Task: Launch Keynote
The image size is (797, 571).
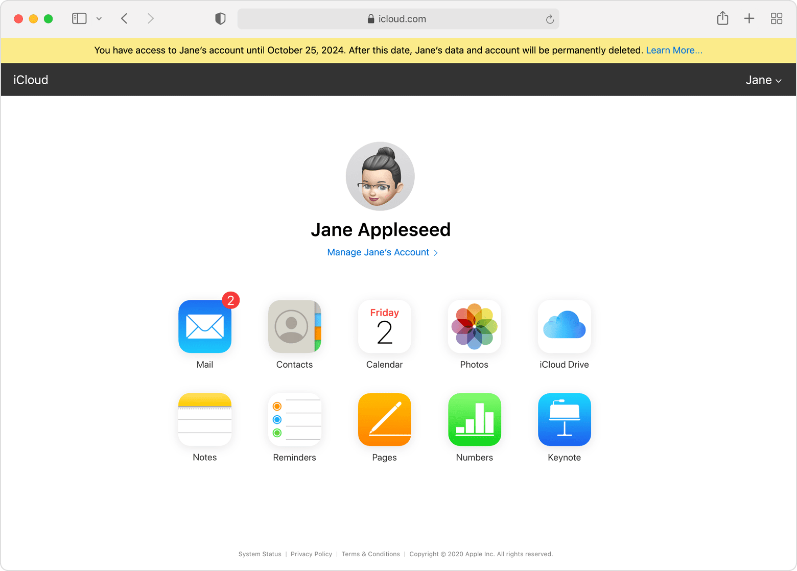Action: click(564, 420)
